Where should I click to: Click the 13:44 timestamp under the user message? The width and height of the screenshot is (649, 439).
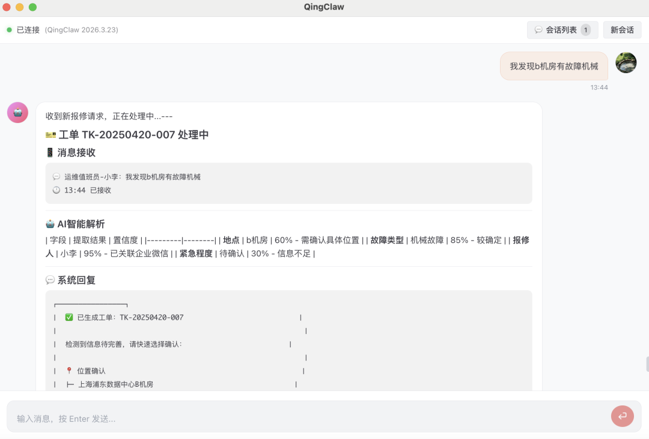click(x=599, y=87)
